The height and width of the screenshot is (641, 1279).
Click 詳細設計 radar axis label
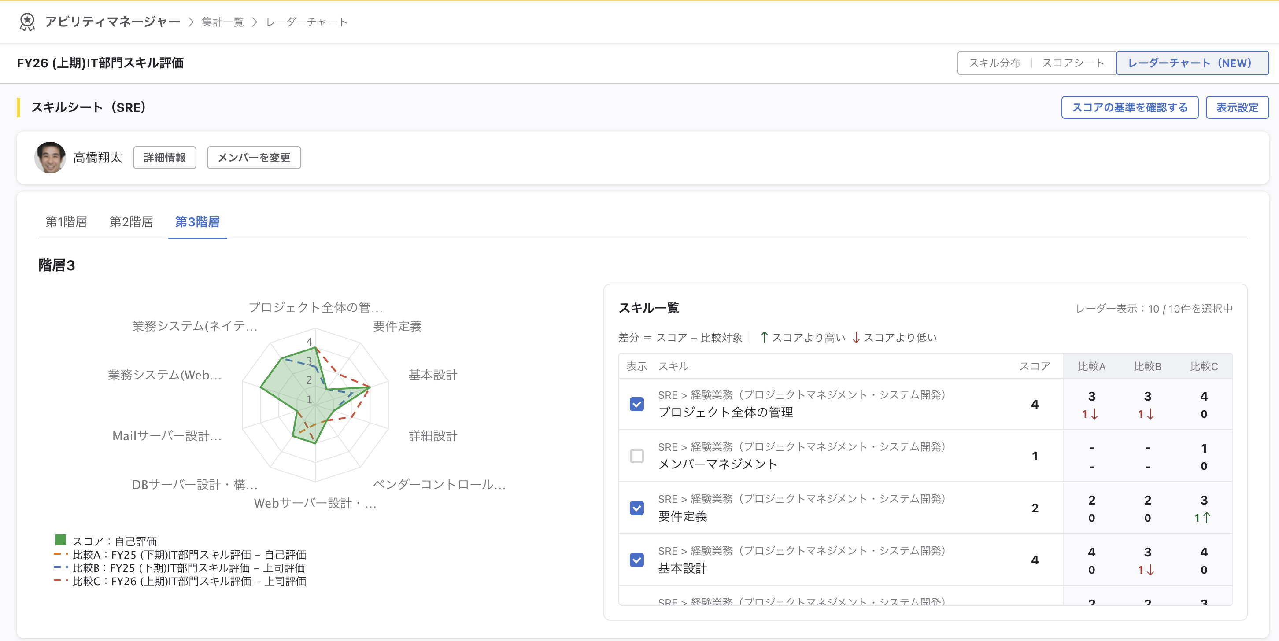pos(433,436)
